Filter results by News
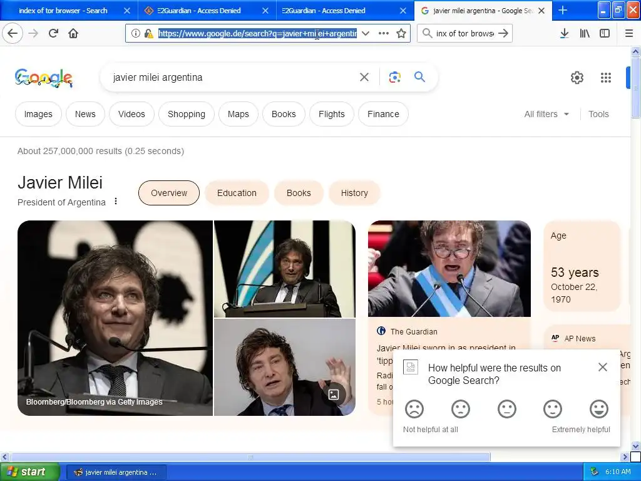This screenshot has height=481, width=641. point(85,114)
